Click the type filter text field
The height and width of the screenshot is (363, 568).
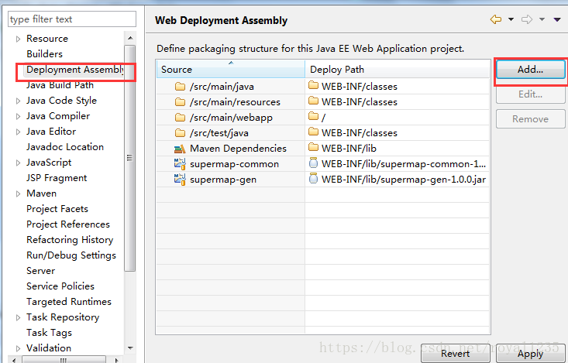click(x=72, y=19)
